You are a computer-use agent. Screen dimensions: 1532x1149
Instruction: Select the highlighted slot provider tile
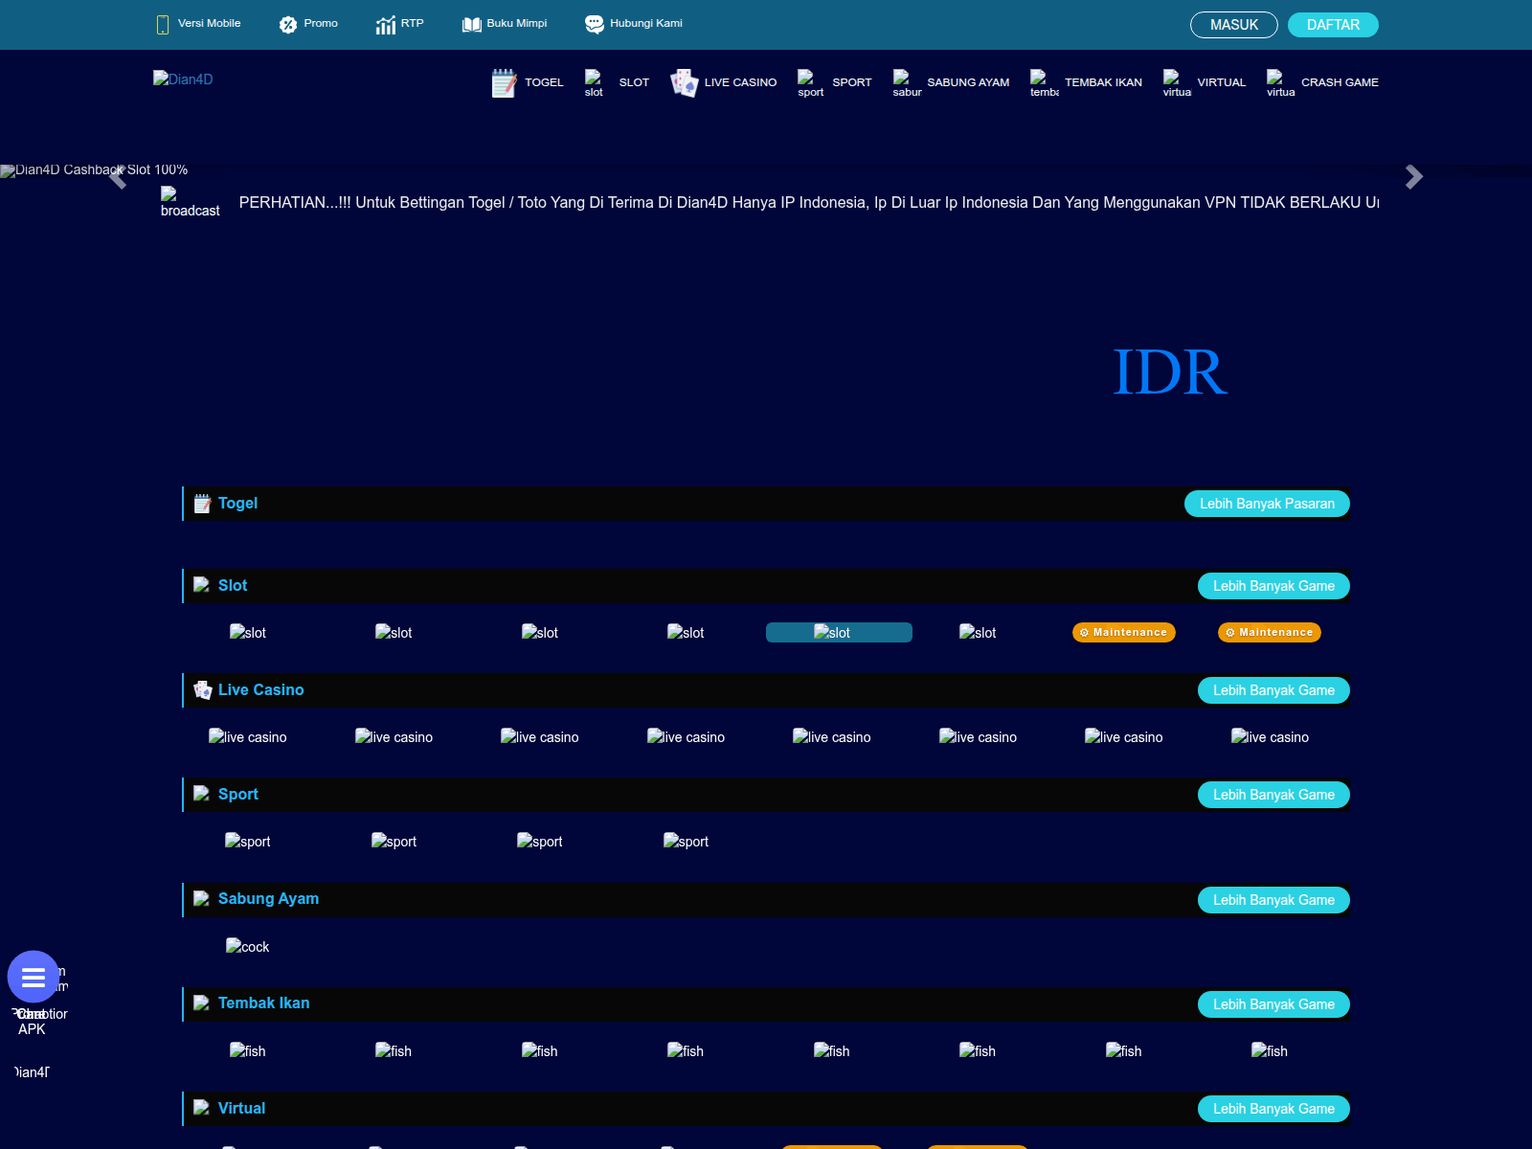(839, 632)
